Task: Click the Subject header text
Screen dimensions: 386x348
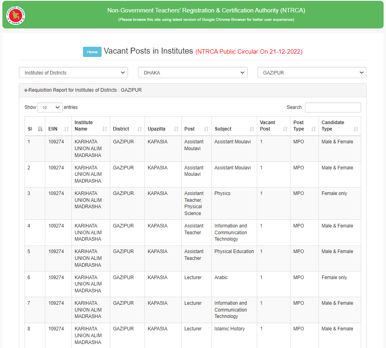Action: coord(223,129)
